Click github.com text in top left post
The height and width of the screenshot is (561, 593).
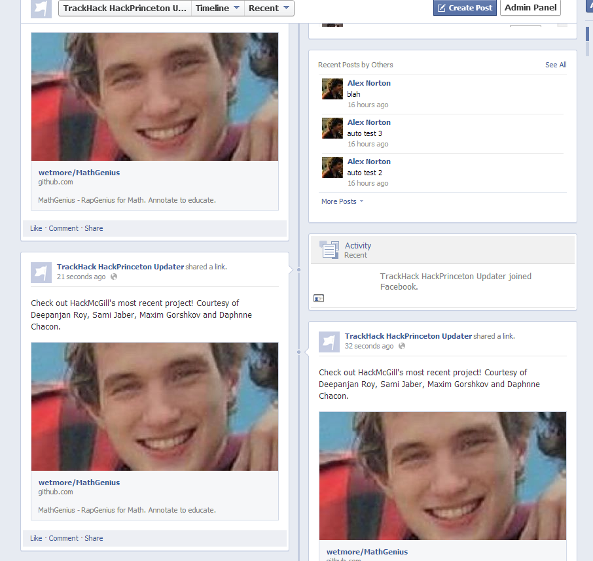55,182
